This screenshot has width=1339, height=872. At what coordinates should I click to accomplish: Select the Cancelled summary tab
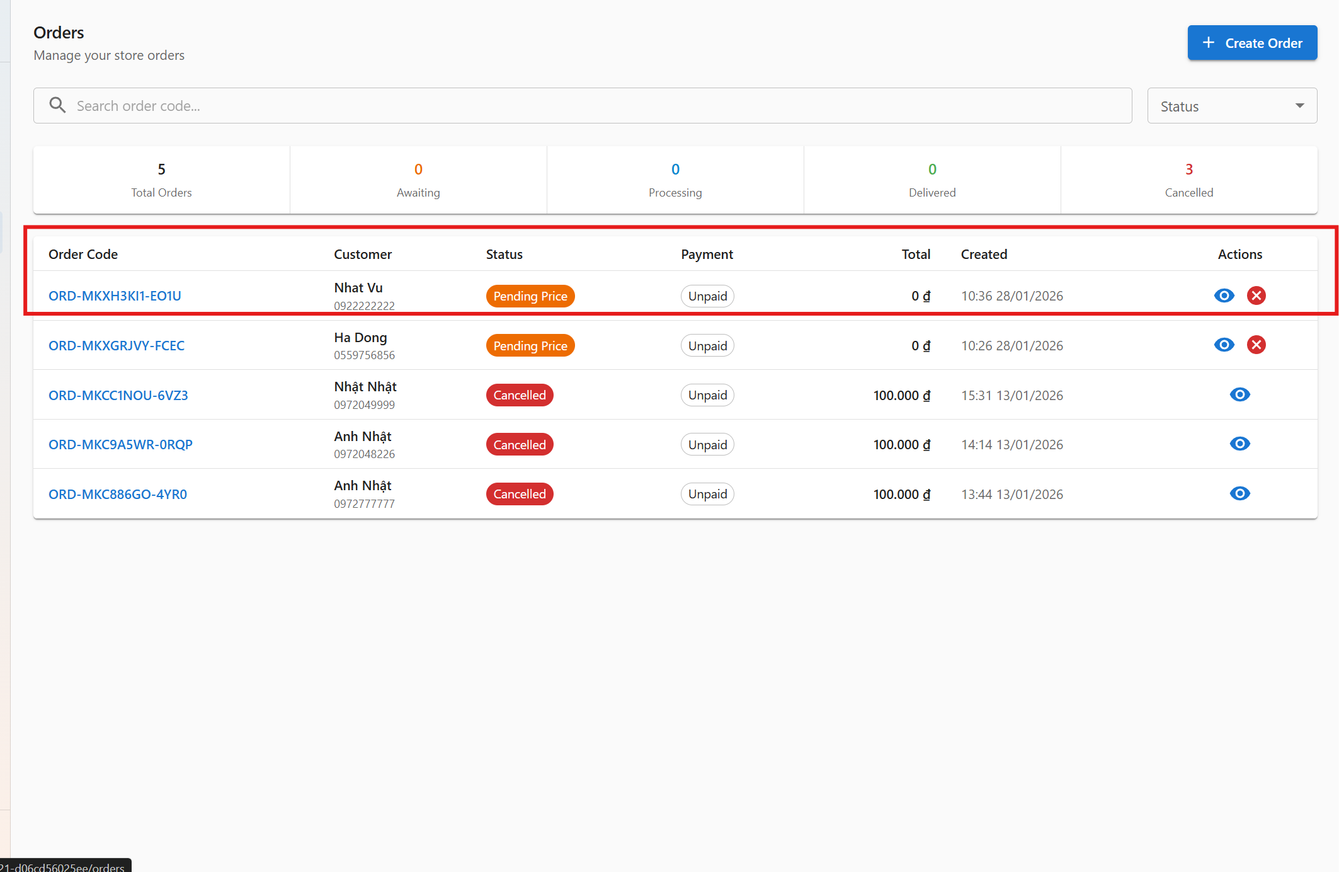[x=1188, y=180]
